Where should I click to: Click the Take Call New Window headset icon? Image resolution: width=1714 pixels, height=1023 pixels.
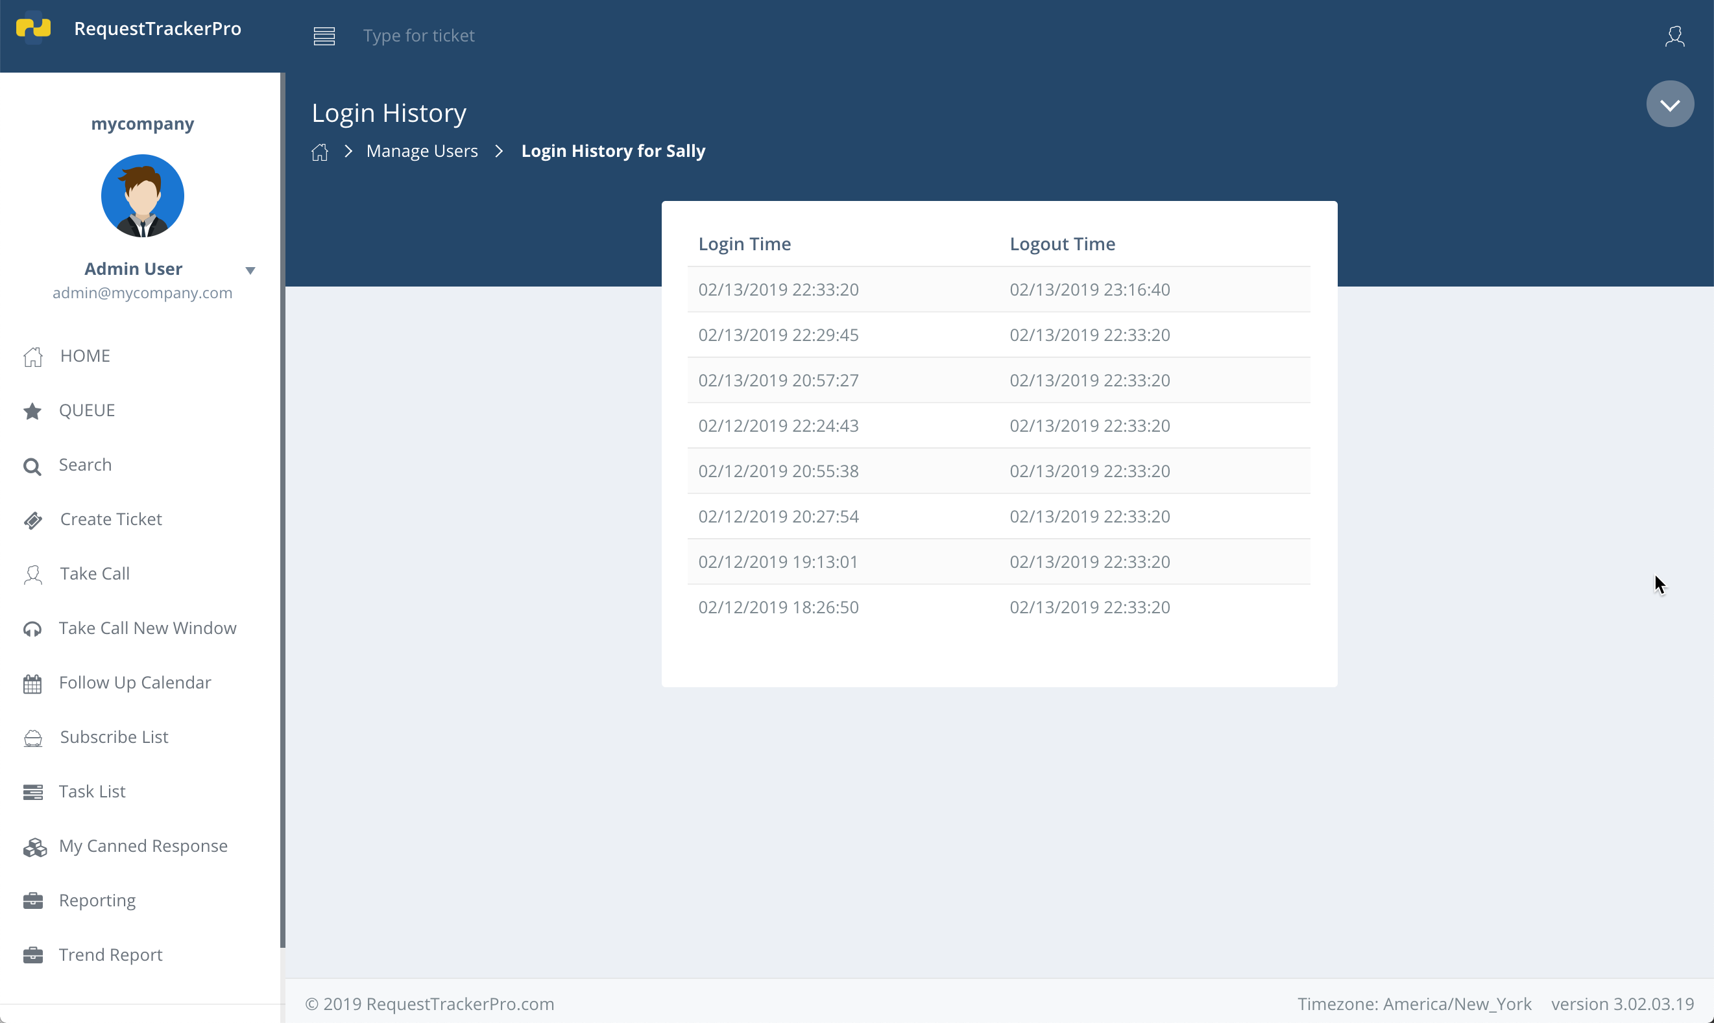tap(32, 629)
